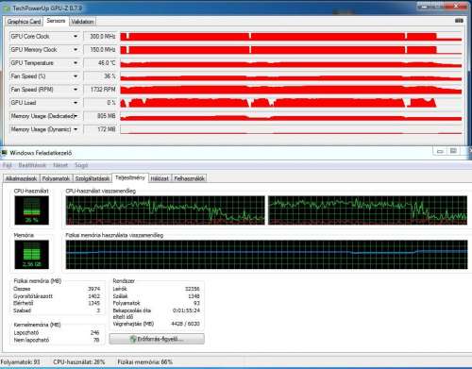
Task: Expand the GPU Load sensor dropdown
Action: pos(76,103)
